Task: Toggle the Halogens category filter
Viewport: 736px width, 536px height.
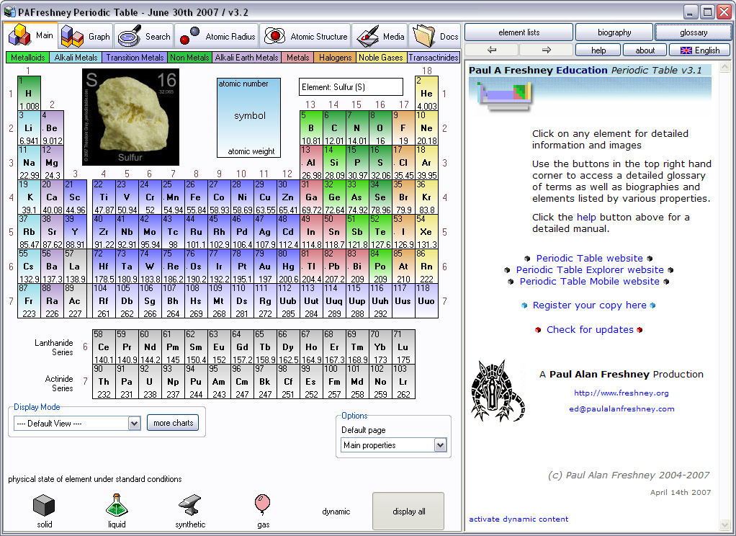Action: [x=335, y=58]
